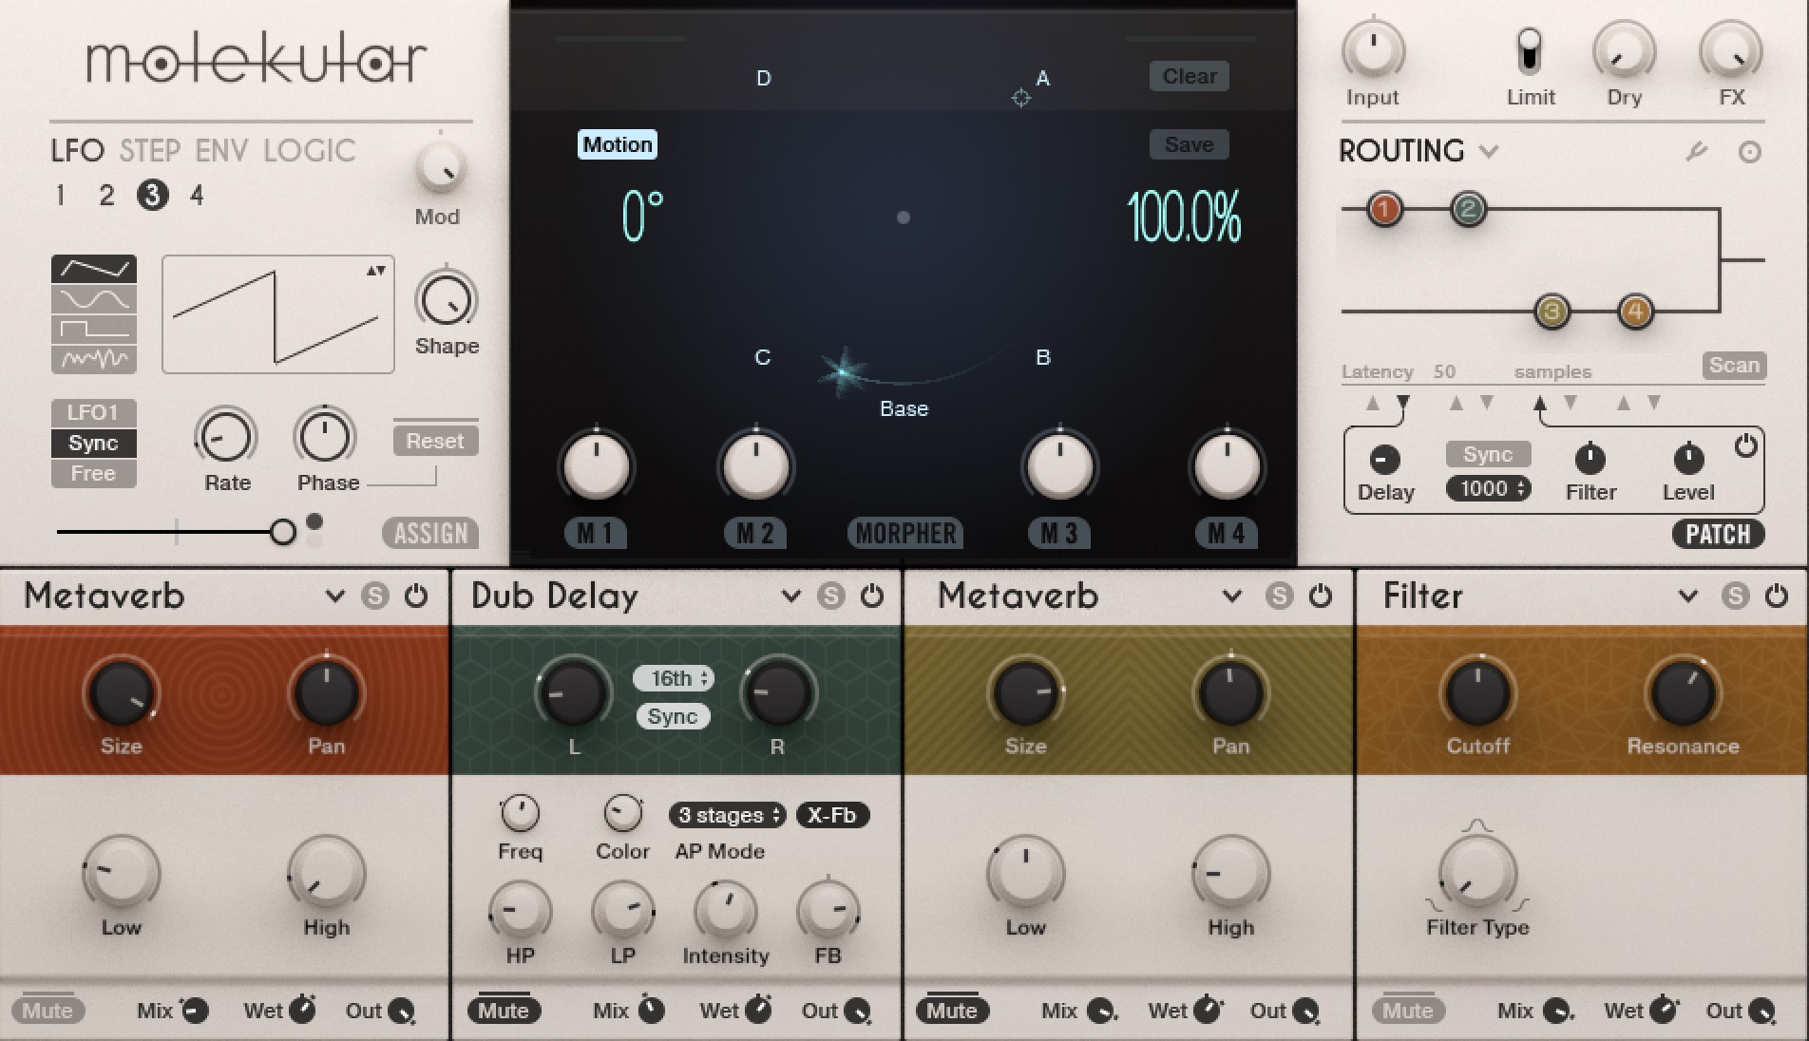Solo the Filter effect

pos(1736,596)
